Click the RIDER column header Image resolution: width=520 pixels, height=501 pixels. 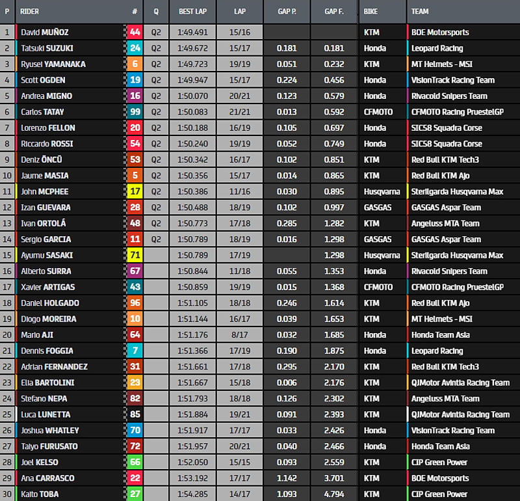pyautogui.click(x=31, y=12)
